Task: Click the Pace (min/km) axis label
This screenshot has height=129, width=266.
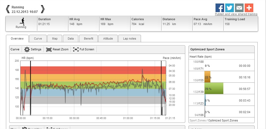Action: click(172, 58)
